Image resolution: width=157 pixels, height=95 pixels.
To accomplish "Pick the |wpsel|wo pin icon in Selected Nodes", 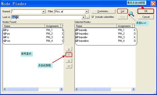I will point(77,41).
